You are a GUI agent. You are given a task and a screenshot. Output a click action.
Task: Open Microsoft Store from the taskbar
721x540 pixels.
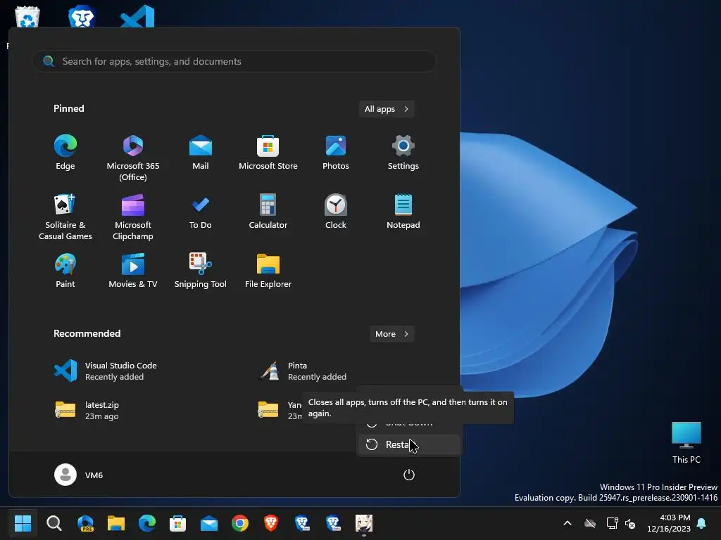177,523
